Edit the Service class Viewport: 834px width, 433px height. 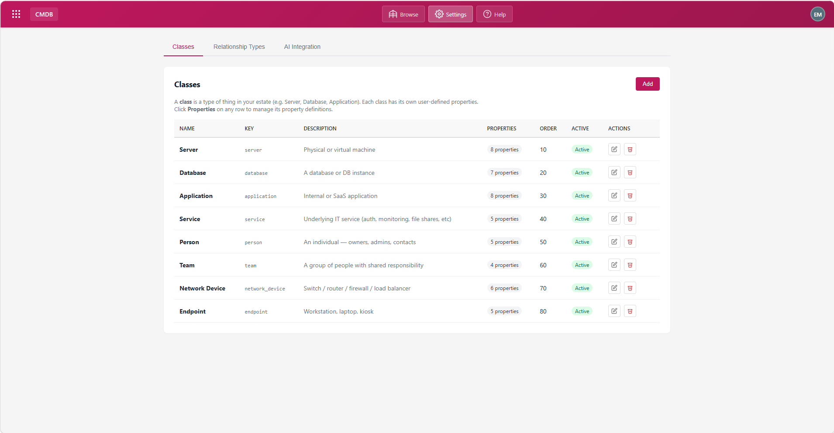614,218
